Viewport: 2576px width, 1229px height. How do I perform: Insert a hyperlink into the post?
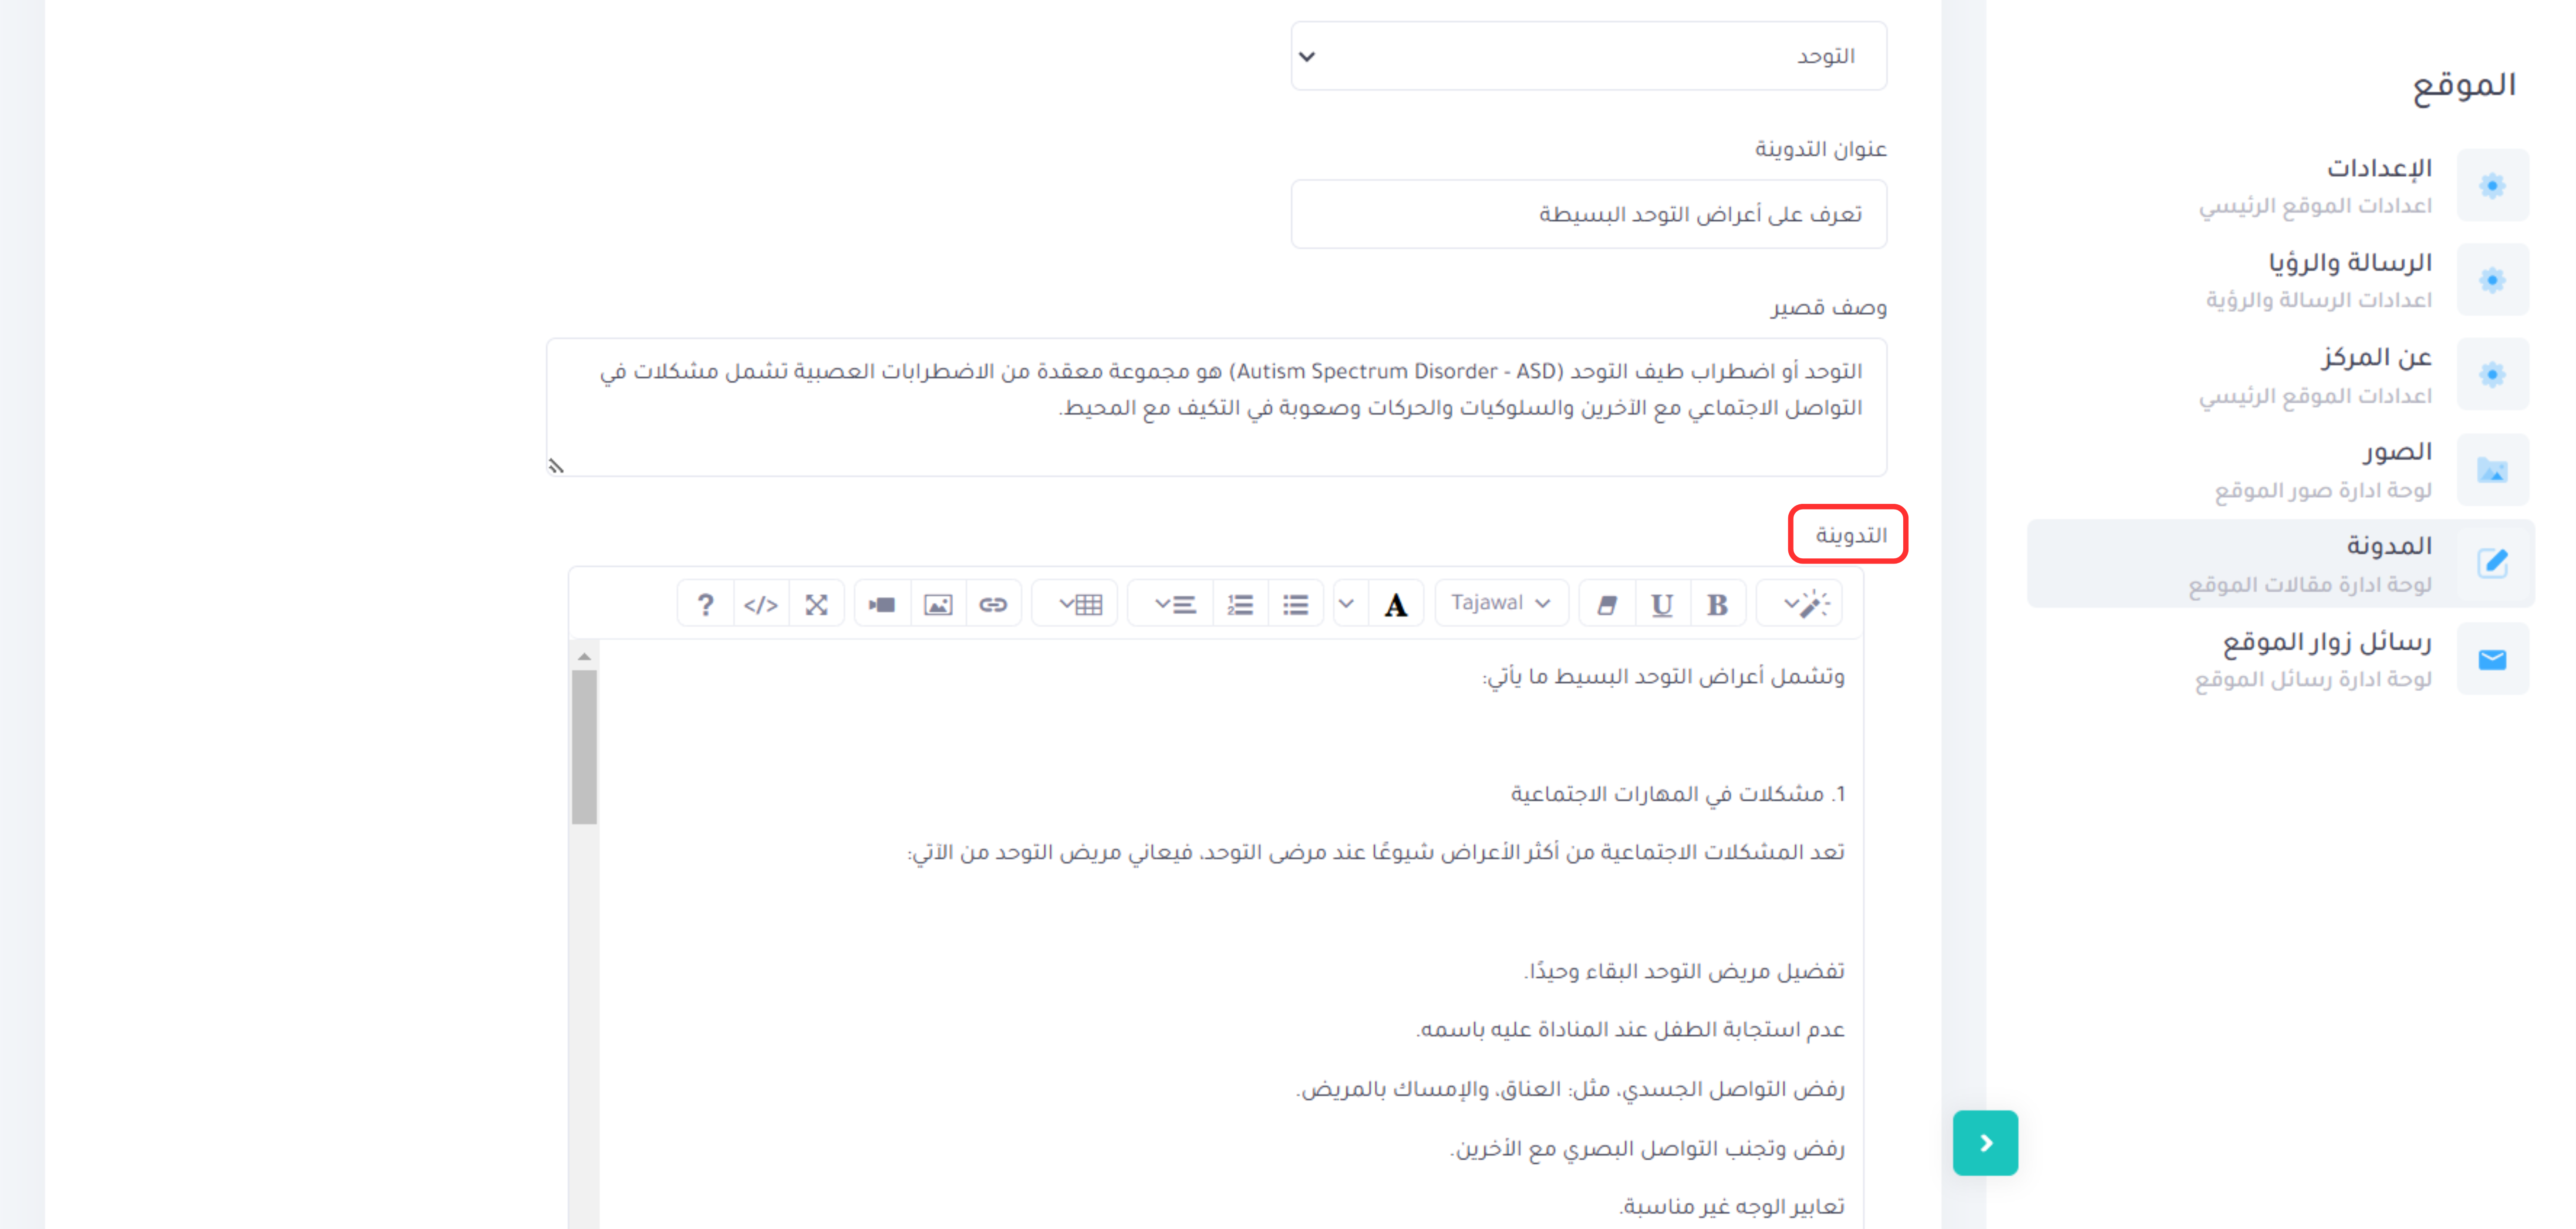[993, 604]
